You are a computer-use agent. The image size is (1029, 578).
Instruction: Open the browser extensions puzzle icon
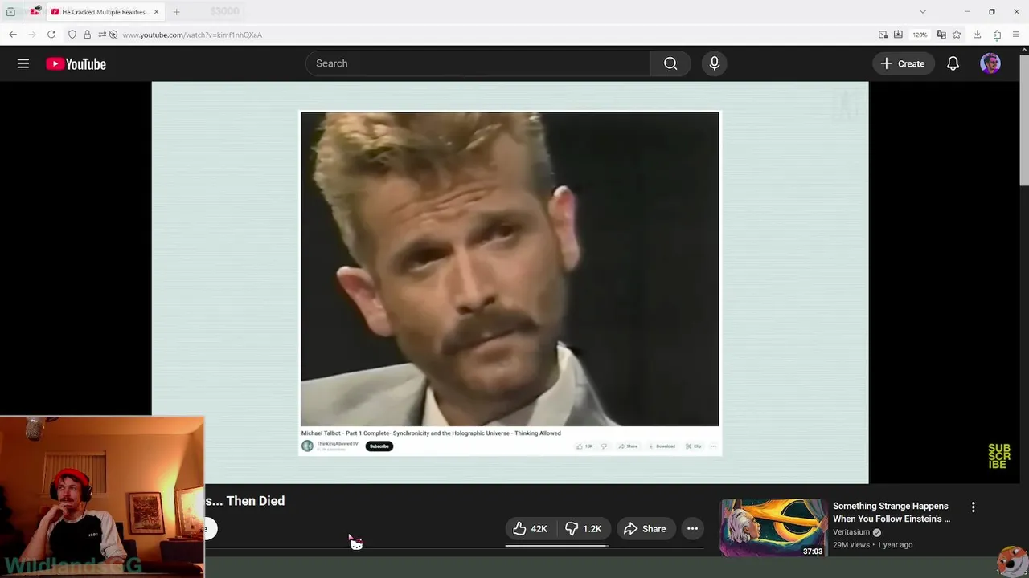[x=997, y=35]
